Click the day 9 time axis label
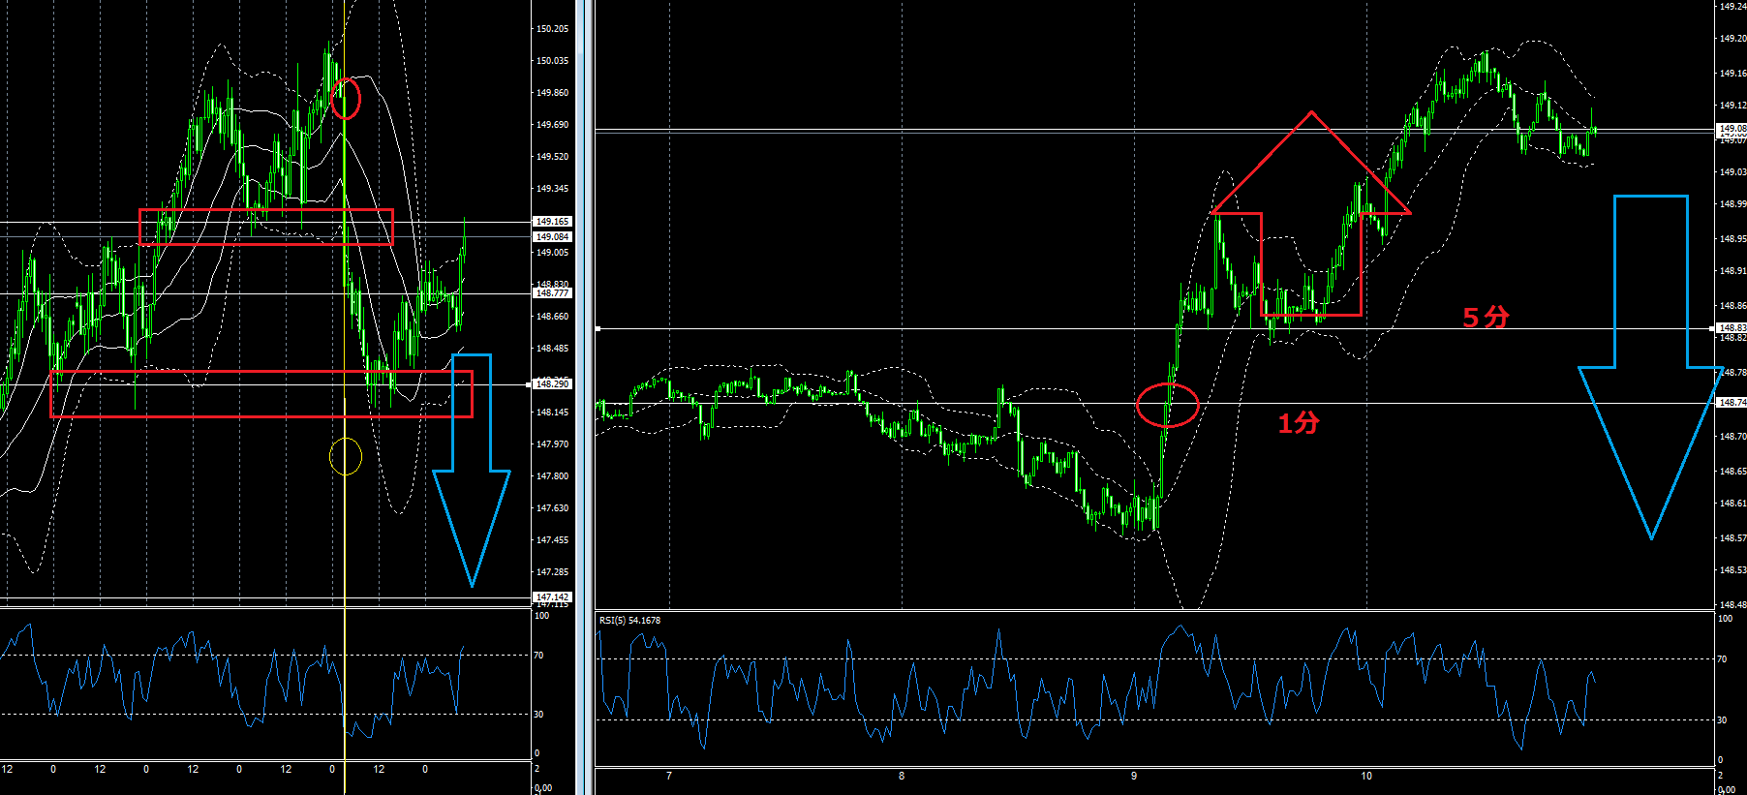 click(x=1134, y=777)
